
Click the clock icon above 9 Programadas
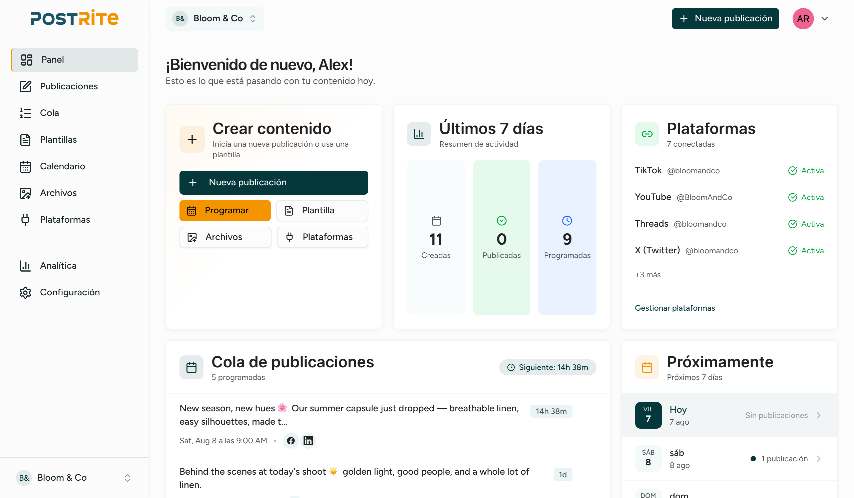pos(567,221)
